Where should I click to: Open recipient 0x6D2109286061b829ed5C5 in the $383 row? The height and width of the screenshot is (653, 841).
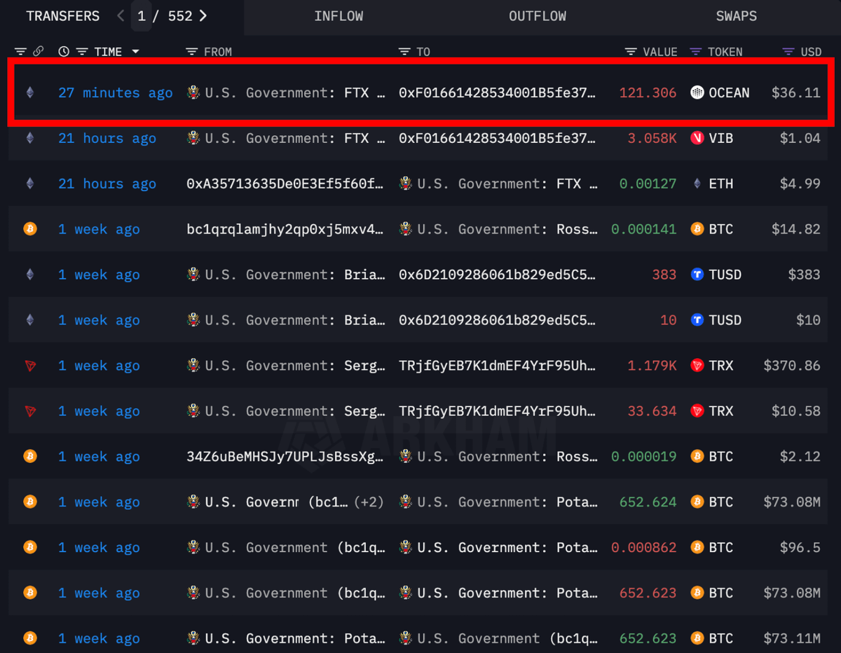point(498,275)
